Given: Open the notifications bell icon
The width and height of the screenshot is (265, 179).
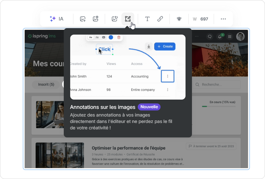Looking at the screenshot, I should tap(220, 37).
